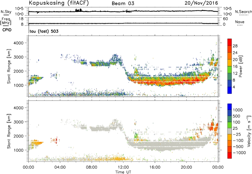Click the "500" label on Velocity color bar
252x174 pixels.
pos(237,116)
